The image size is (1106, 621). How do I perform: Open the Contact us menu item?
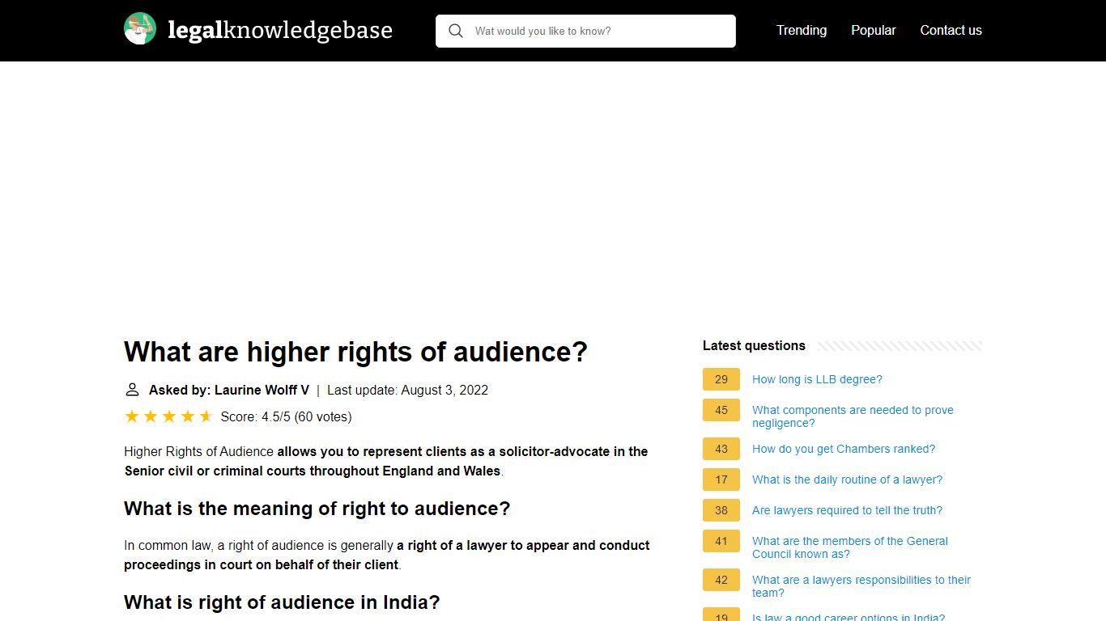click(951, 30)
